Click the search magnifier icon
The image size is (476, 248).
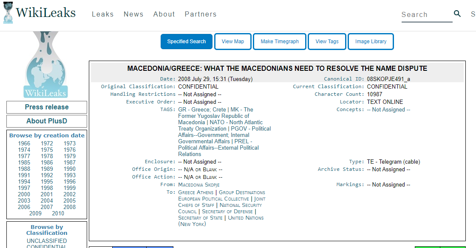tap(457, 14)
